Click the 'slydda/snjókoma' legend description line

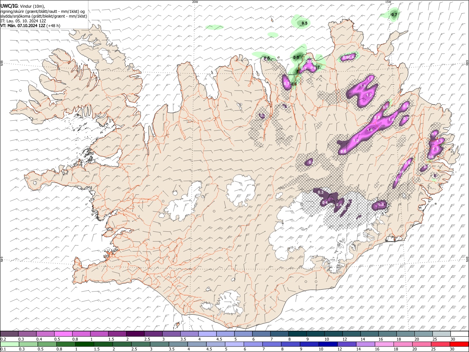click(44, 16)
